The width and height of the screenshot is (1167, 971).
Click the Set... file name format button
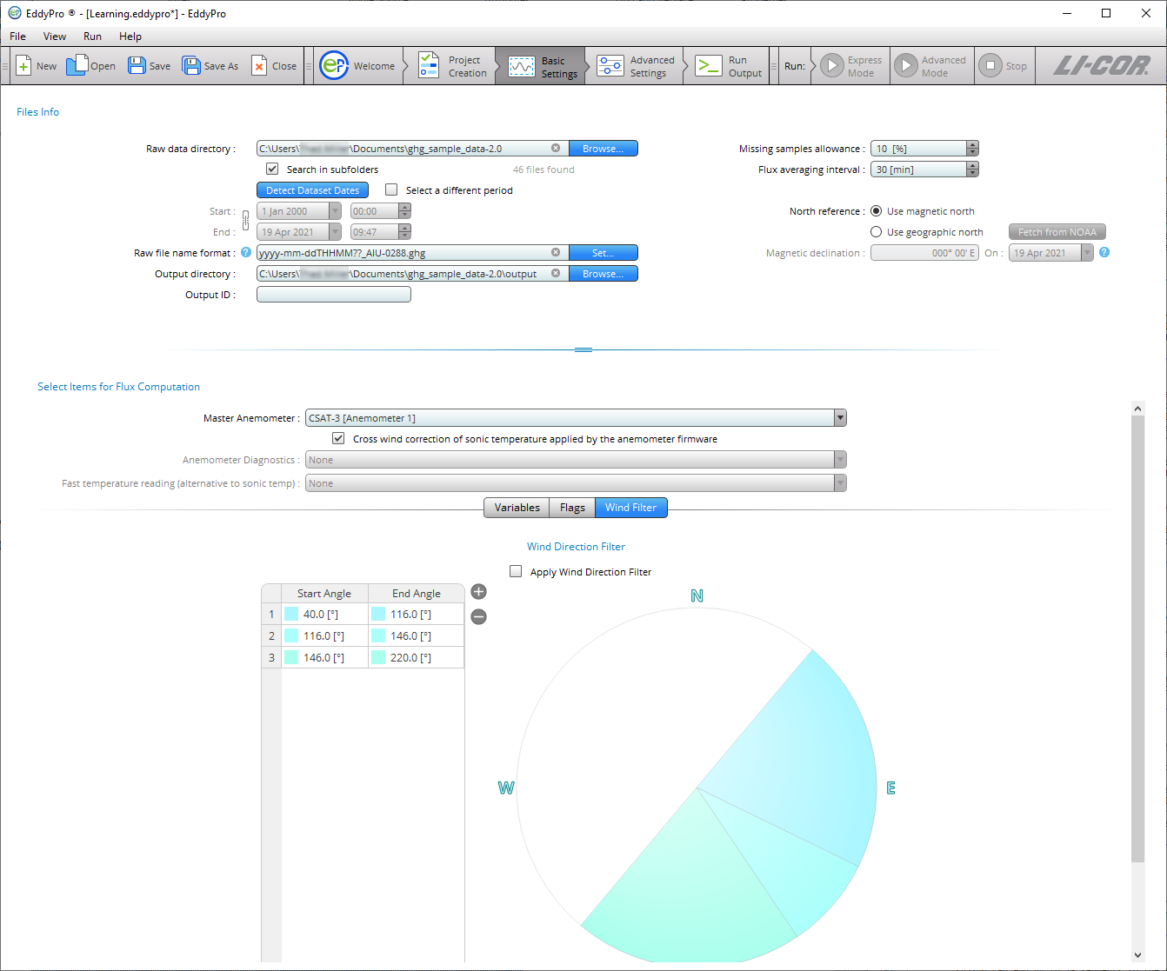click(604, 253)
